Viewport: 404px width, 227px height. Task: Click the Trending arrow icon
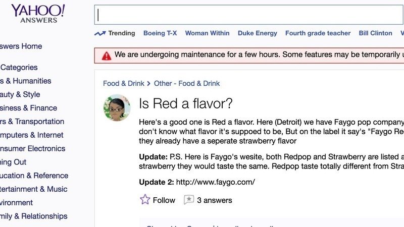pyautogui.click(x=100, y=33)
